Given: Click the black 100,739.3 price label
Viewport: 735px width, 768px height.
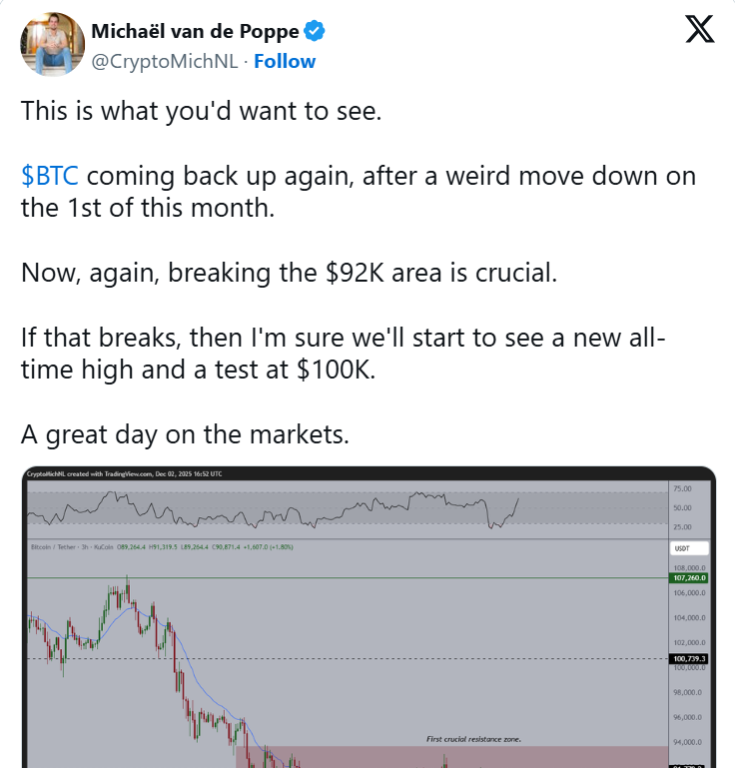Looking at the screenshot, I should 688,659.
